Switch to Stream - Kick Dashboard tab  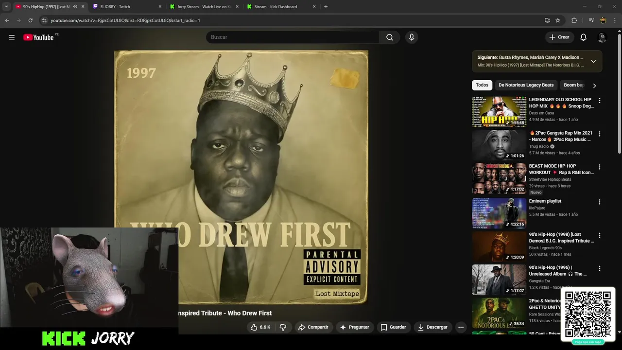click(x=280, y=7)
